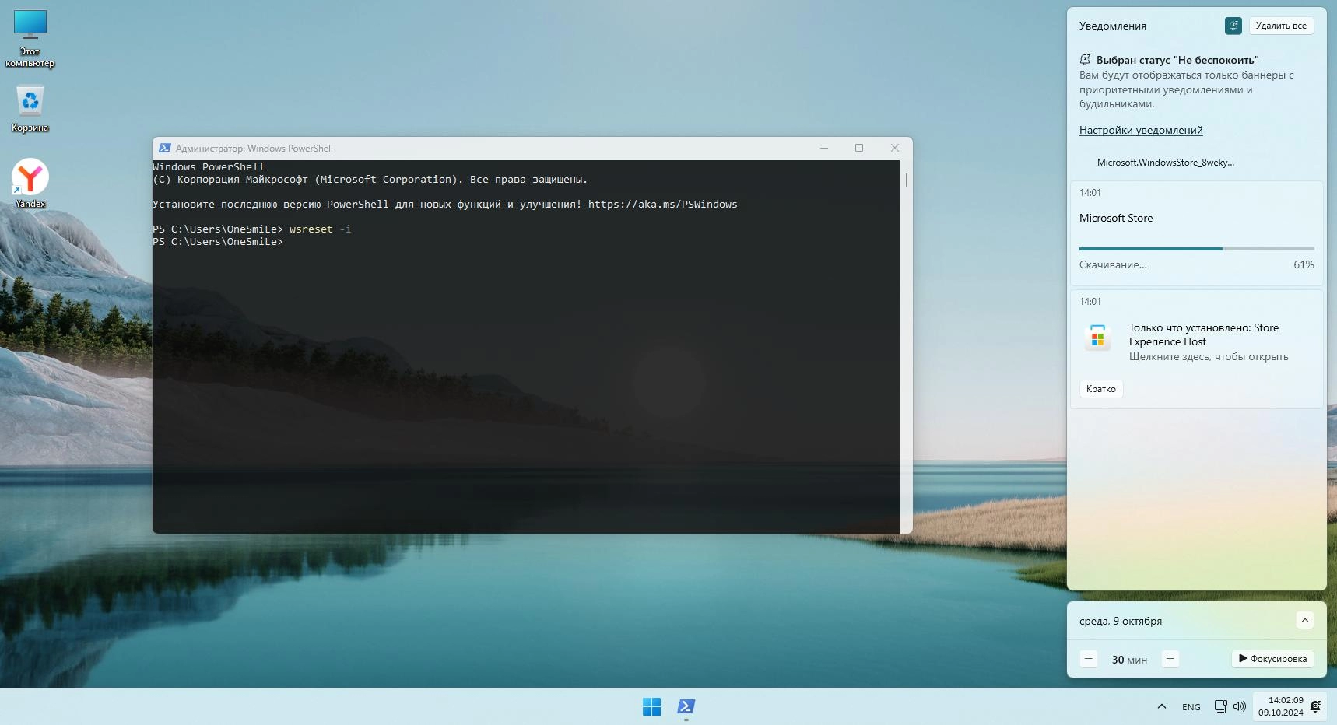Click the https://aka.ms/PSWindows URL in PowerShell
The height and width of the screenshot is (725, 1337).
(x=662, y=205)
